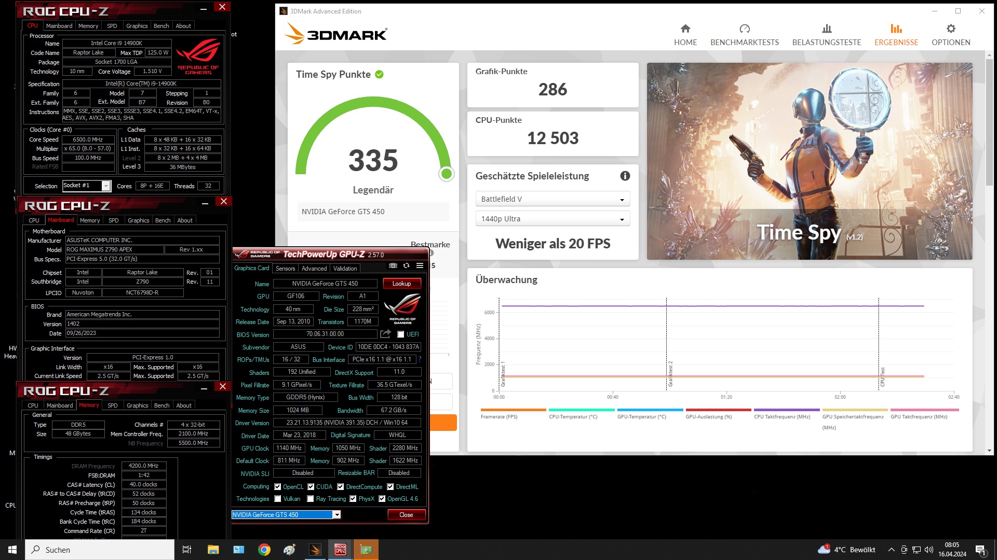Image resolution: width=997 pixels, height=560 pixels.
Task: Switch to GPU-Z taskbar icon
Action: click(366, 550)
